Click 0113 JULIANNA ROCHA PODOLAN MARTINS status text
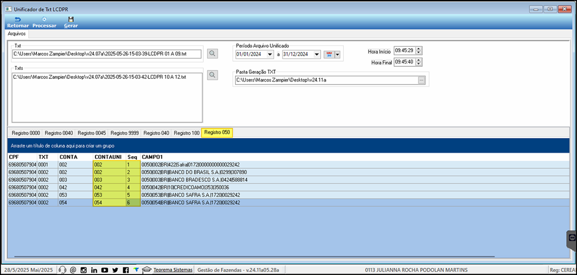The width and height of the screenshot is (577, 275). (x=416, y=270)
